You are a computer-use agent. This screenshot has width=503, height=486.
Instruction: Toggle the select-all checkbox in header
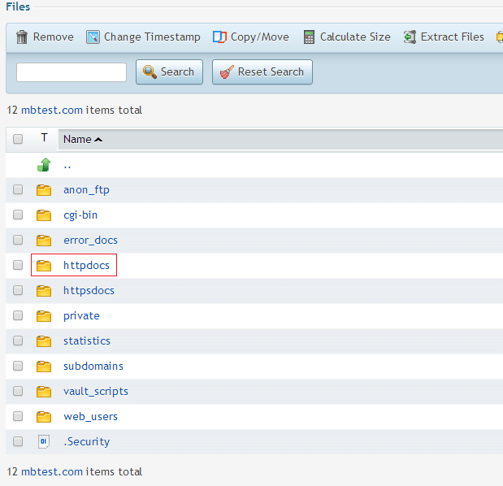[18, 139]
